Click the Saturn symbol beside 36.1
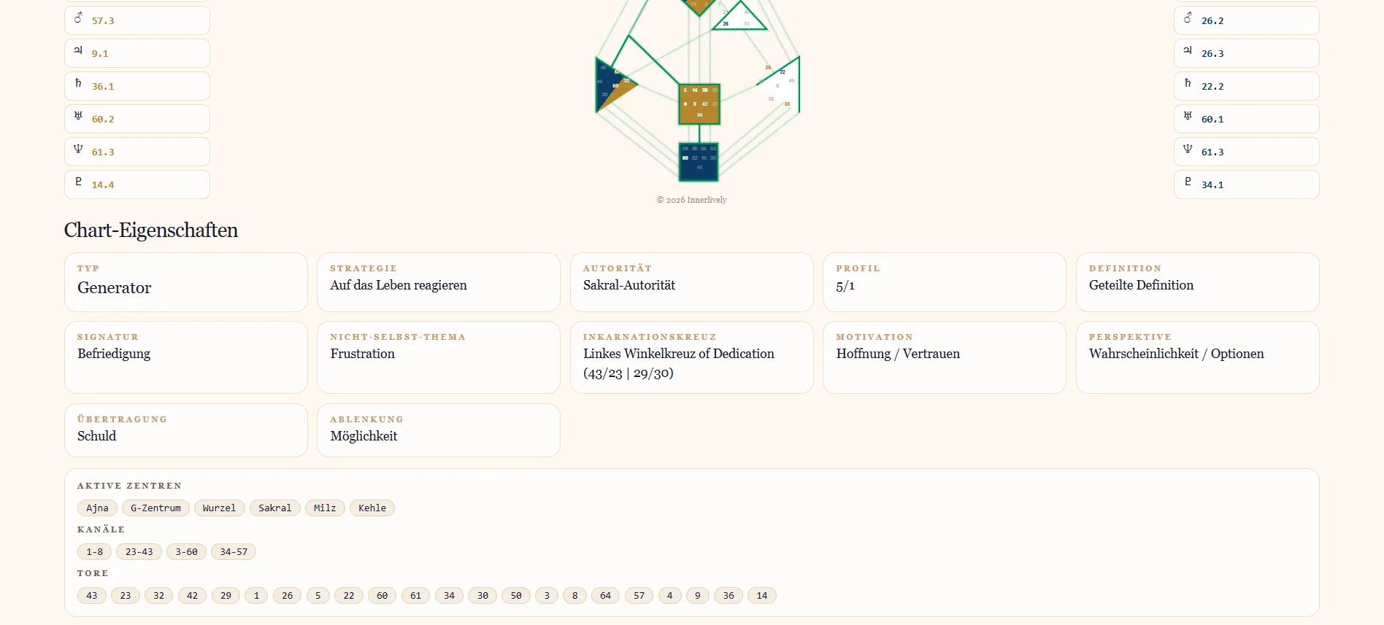Viewport: 1384px width, 625px height. click(x=78, y=83)
